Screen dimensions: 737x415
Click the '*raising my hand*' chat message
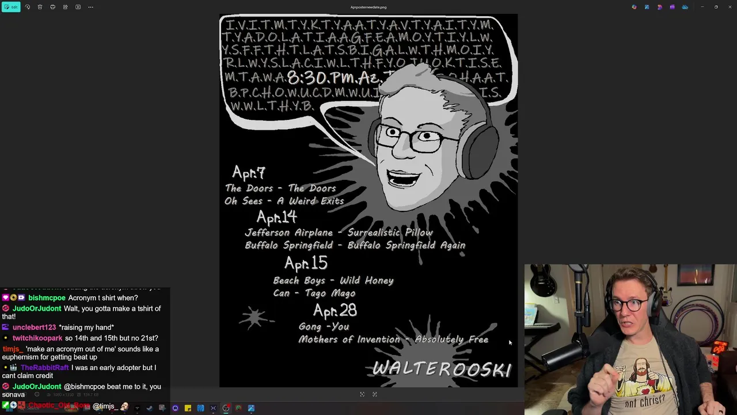click(86, 327)
